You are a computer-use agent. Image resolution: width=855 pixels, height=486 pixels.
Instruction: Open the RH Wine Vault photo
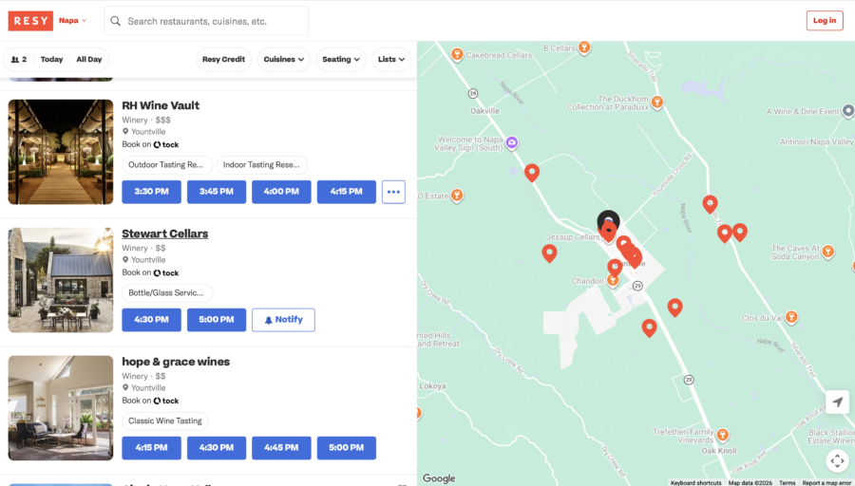[x=61, y=152]
